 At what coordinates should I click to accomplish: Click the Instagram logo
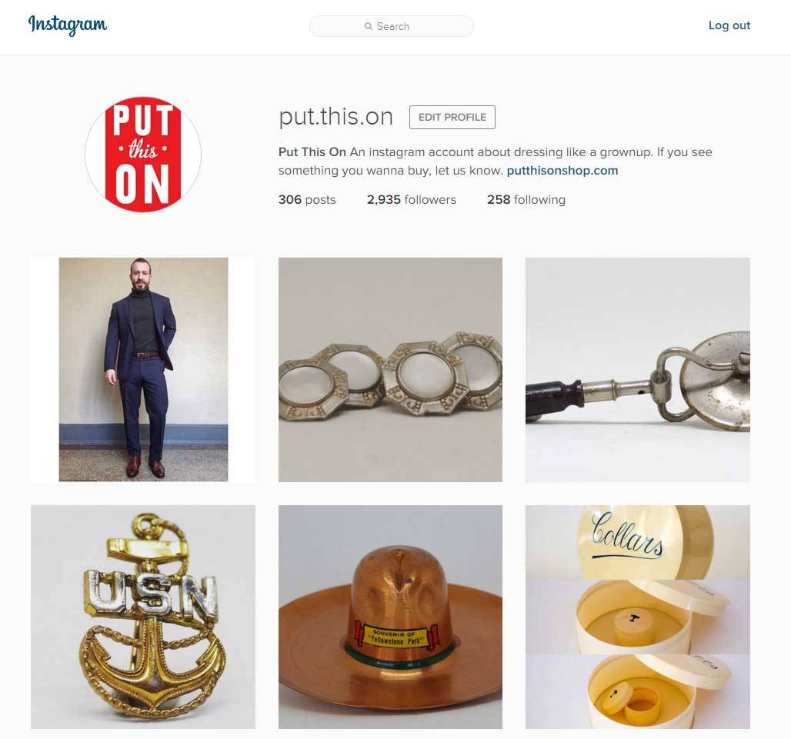68,25
